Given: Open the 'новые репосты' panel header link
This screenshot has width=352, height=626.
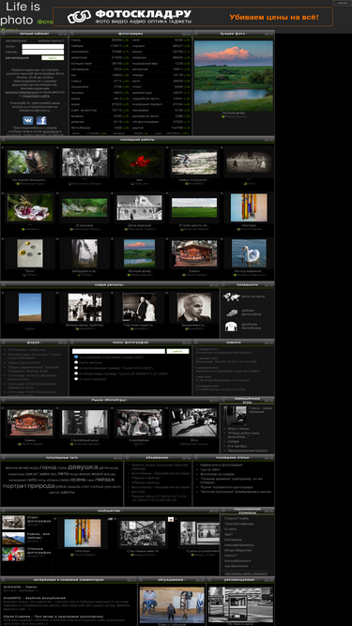Looking at the screenshot, I should pos(110,284).
